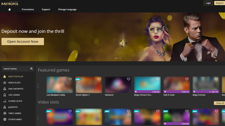
Task: Click the Jackpots money bag icon
Action: click(5, 107)
